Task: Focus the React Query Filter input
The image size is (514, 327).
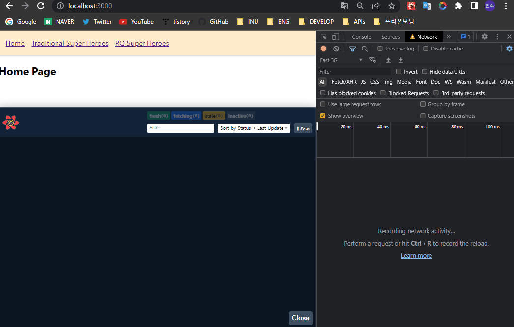Action: (x=181, y=128)
